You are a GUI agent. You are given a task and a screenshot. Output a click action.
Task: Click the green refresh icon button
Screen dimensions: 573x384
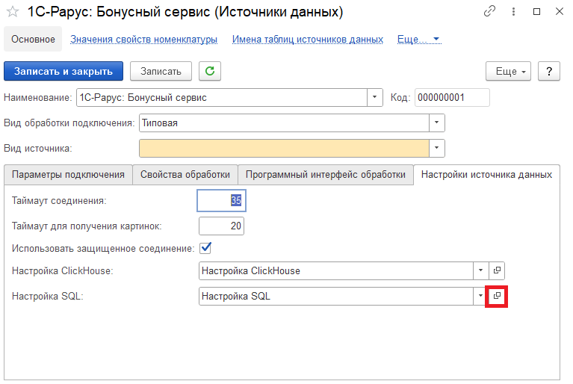point(210,71)
